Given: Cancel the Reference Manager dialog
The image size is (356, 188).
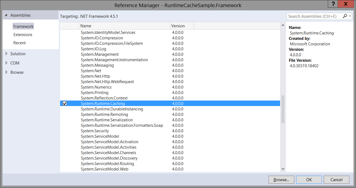Looking at the screenshot, I should pyautogui.click(x=336, y=180).
